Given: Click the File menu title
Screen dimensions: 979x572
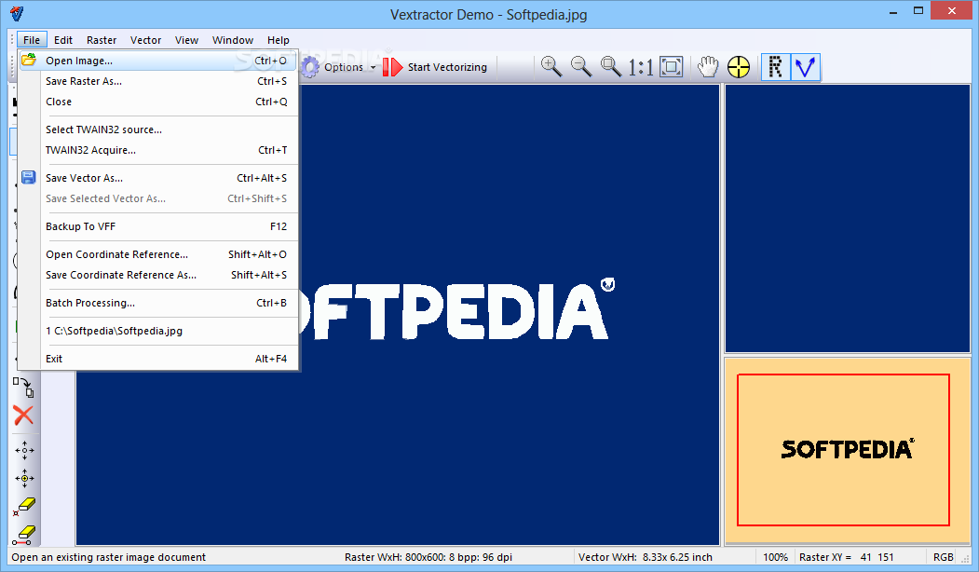Looking at the screenshot, I should pos(32,40).
